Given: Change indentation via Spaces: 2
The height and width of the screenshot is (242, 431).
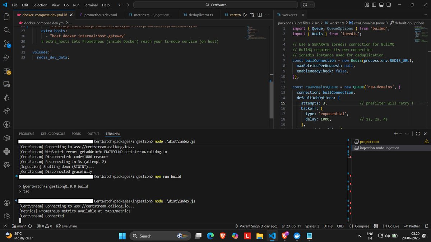Looking at the screenshot, I should coord(312,226).
